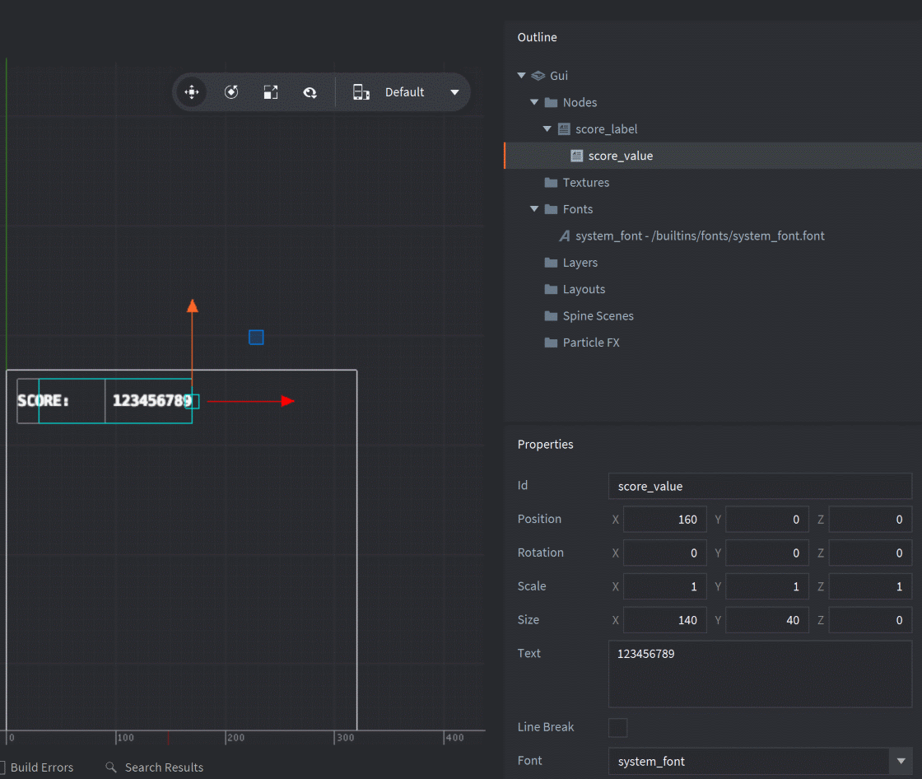Screen dimensions: 922x779
Task: Click the Gui root node icon
Action: click(x=538, y=76)
